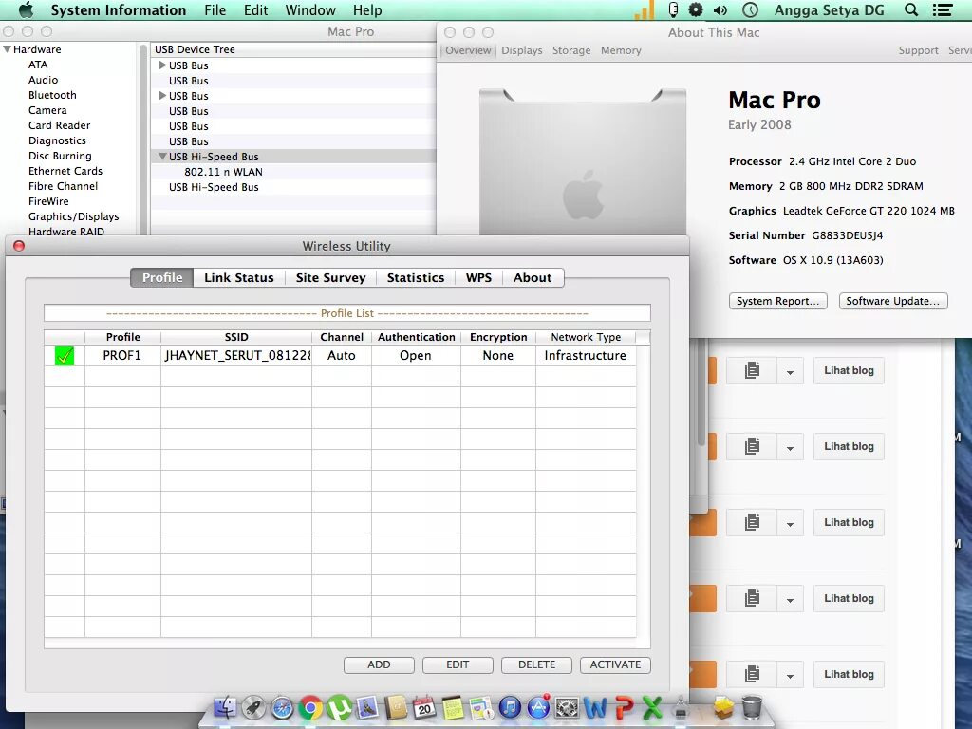
Task: Open the Window menu
Action: pyautogui.click(x=310, y=9)
